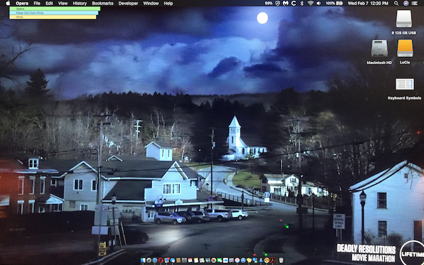
Task: Open the colorful Photos icon in Dock
Action: click(213, 260)
